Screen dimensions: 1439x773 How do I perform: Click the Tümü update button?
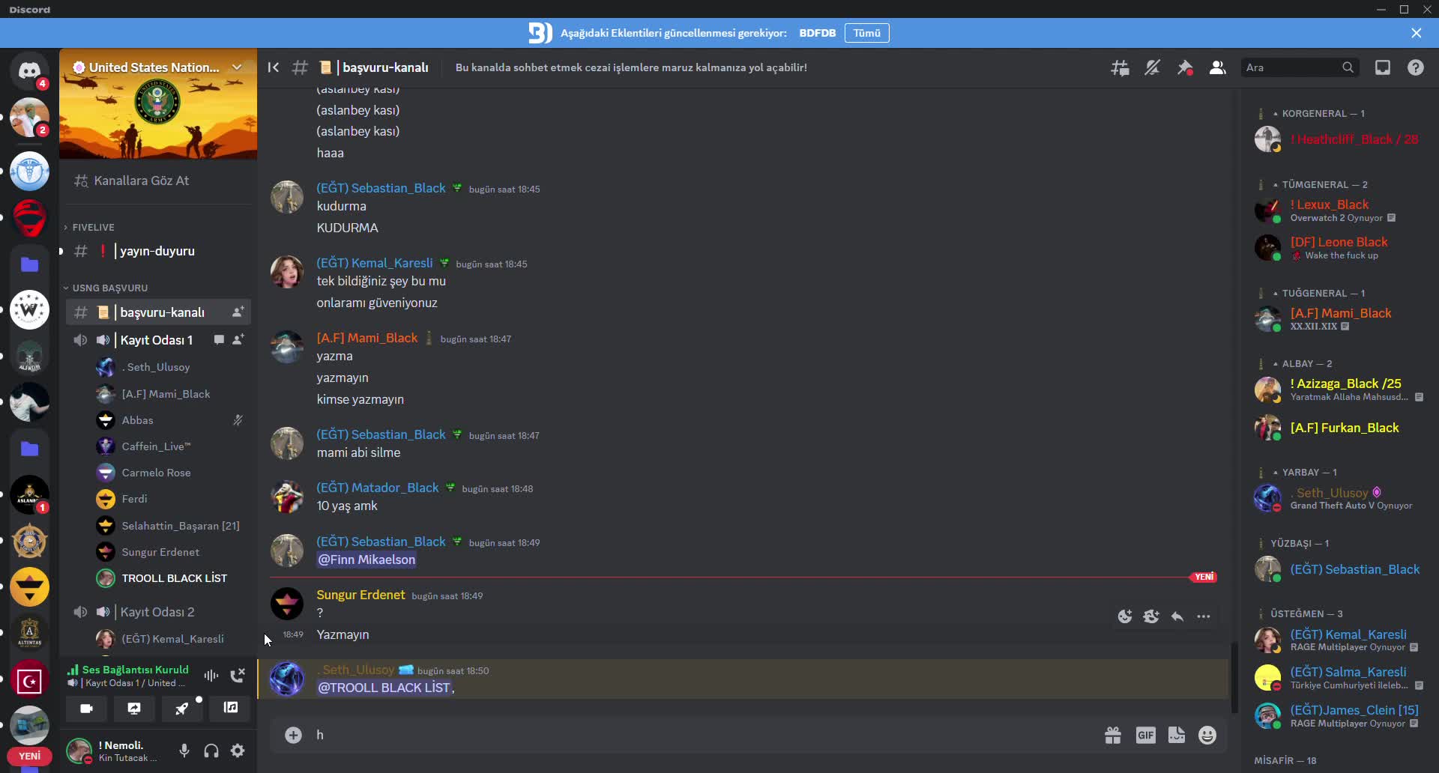tap(866, 33)
